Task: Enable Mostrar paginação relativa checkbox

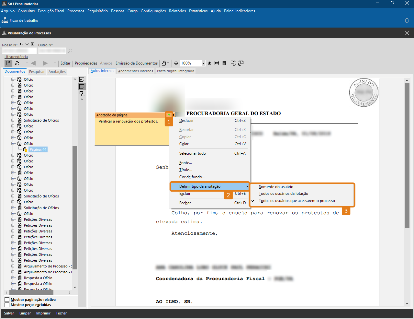Action: point(7,300)
